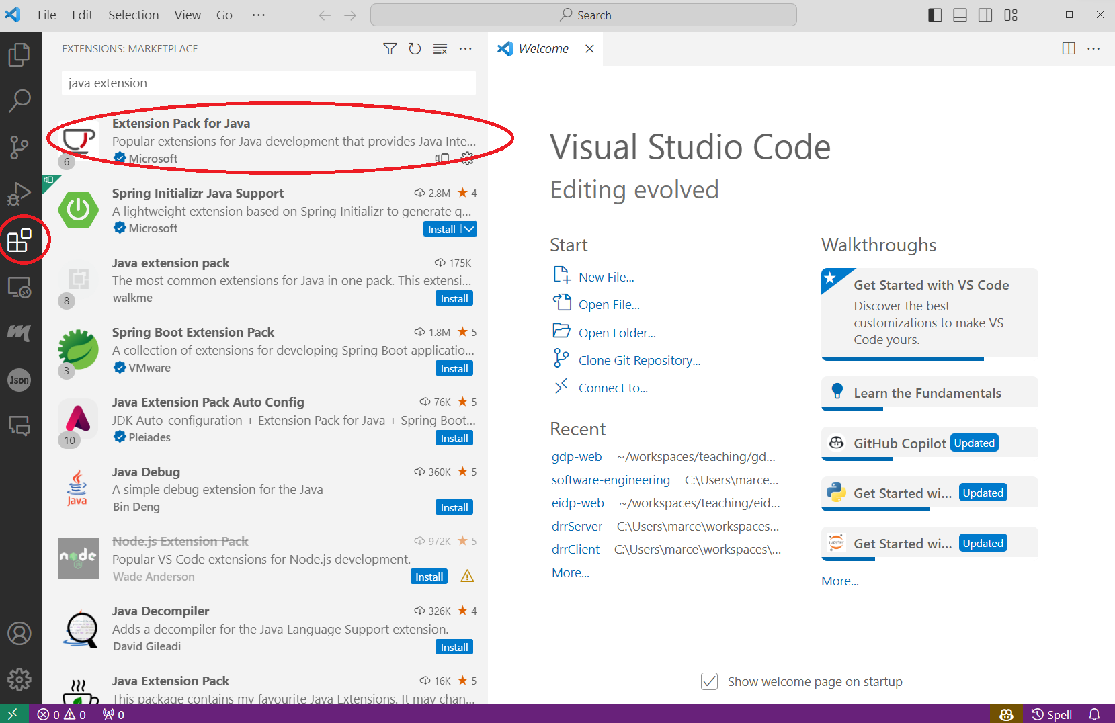Open recent software-engineering folder
The height and width of the screenshot is (723, 1115).
click(611, 480)
